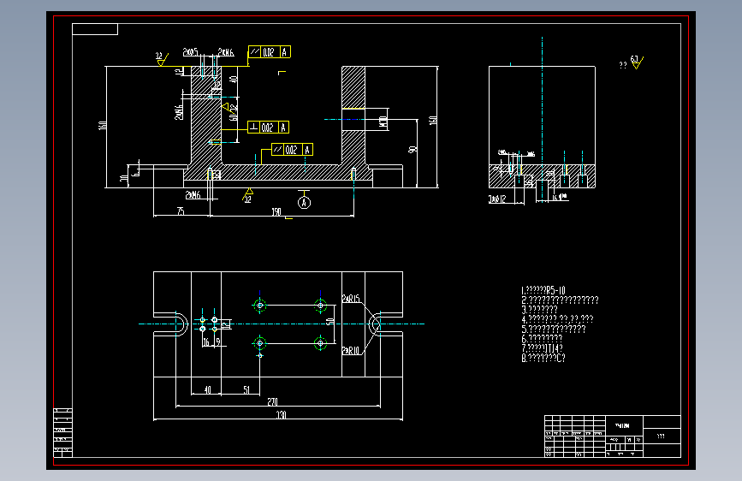This screenshot has width=742, height=481.
Task: Select the circled datum A symbol
Action: coord(304,203)
